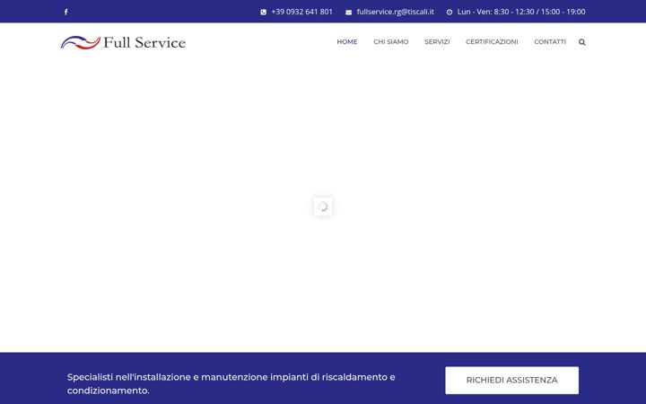Open the CHI SIAMO page

[391, 41]
